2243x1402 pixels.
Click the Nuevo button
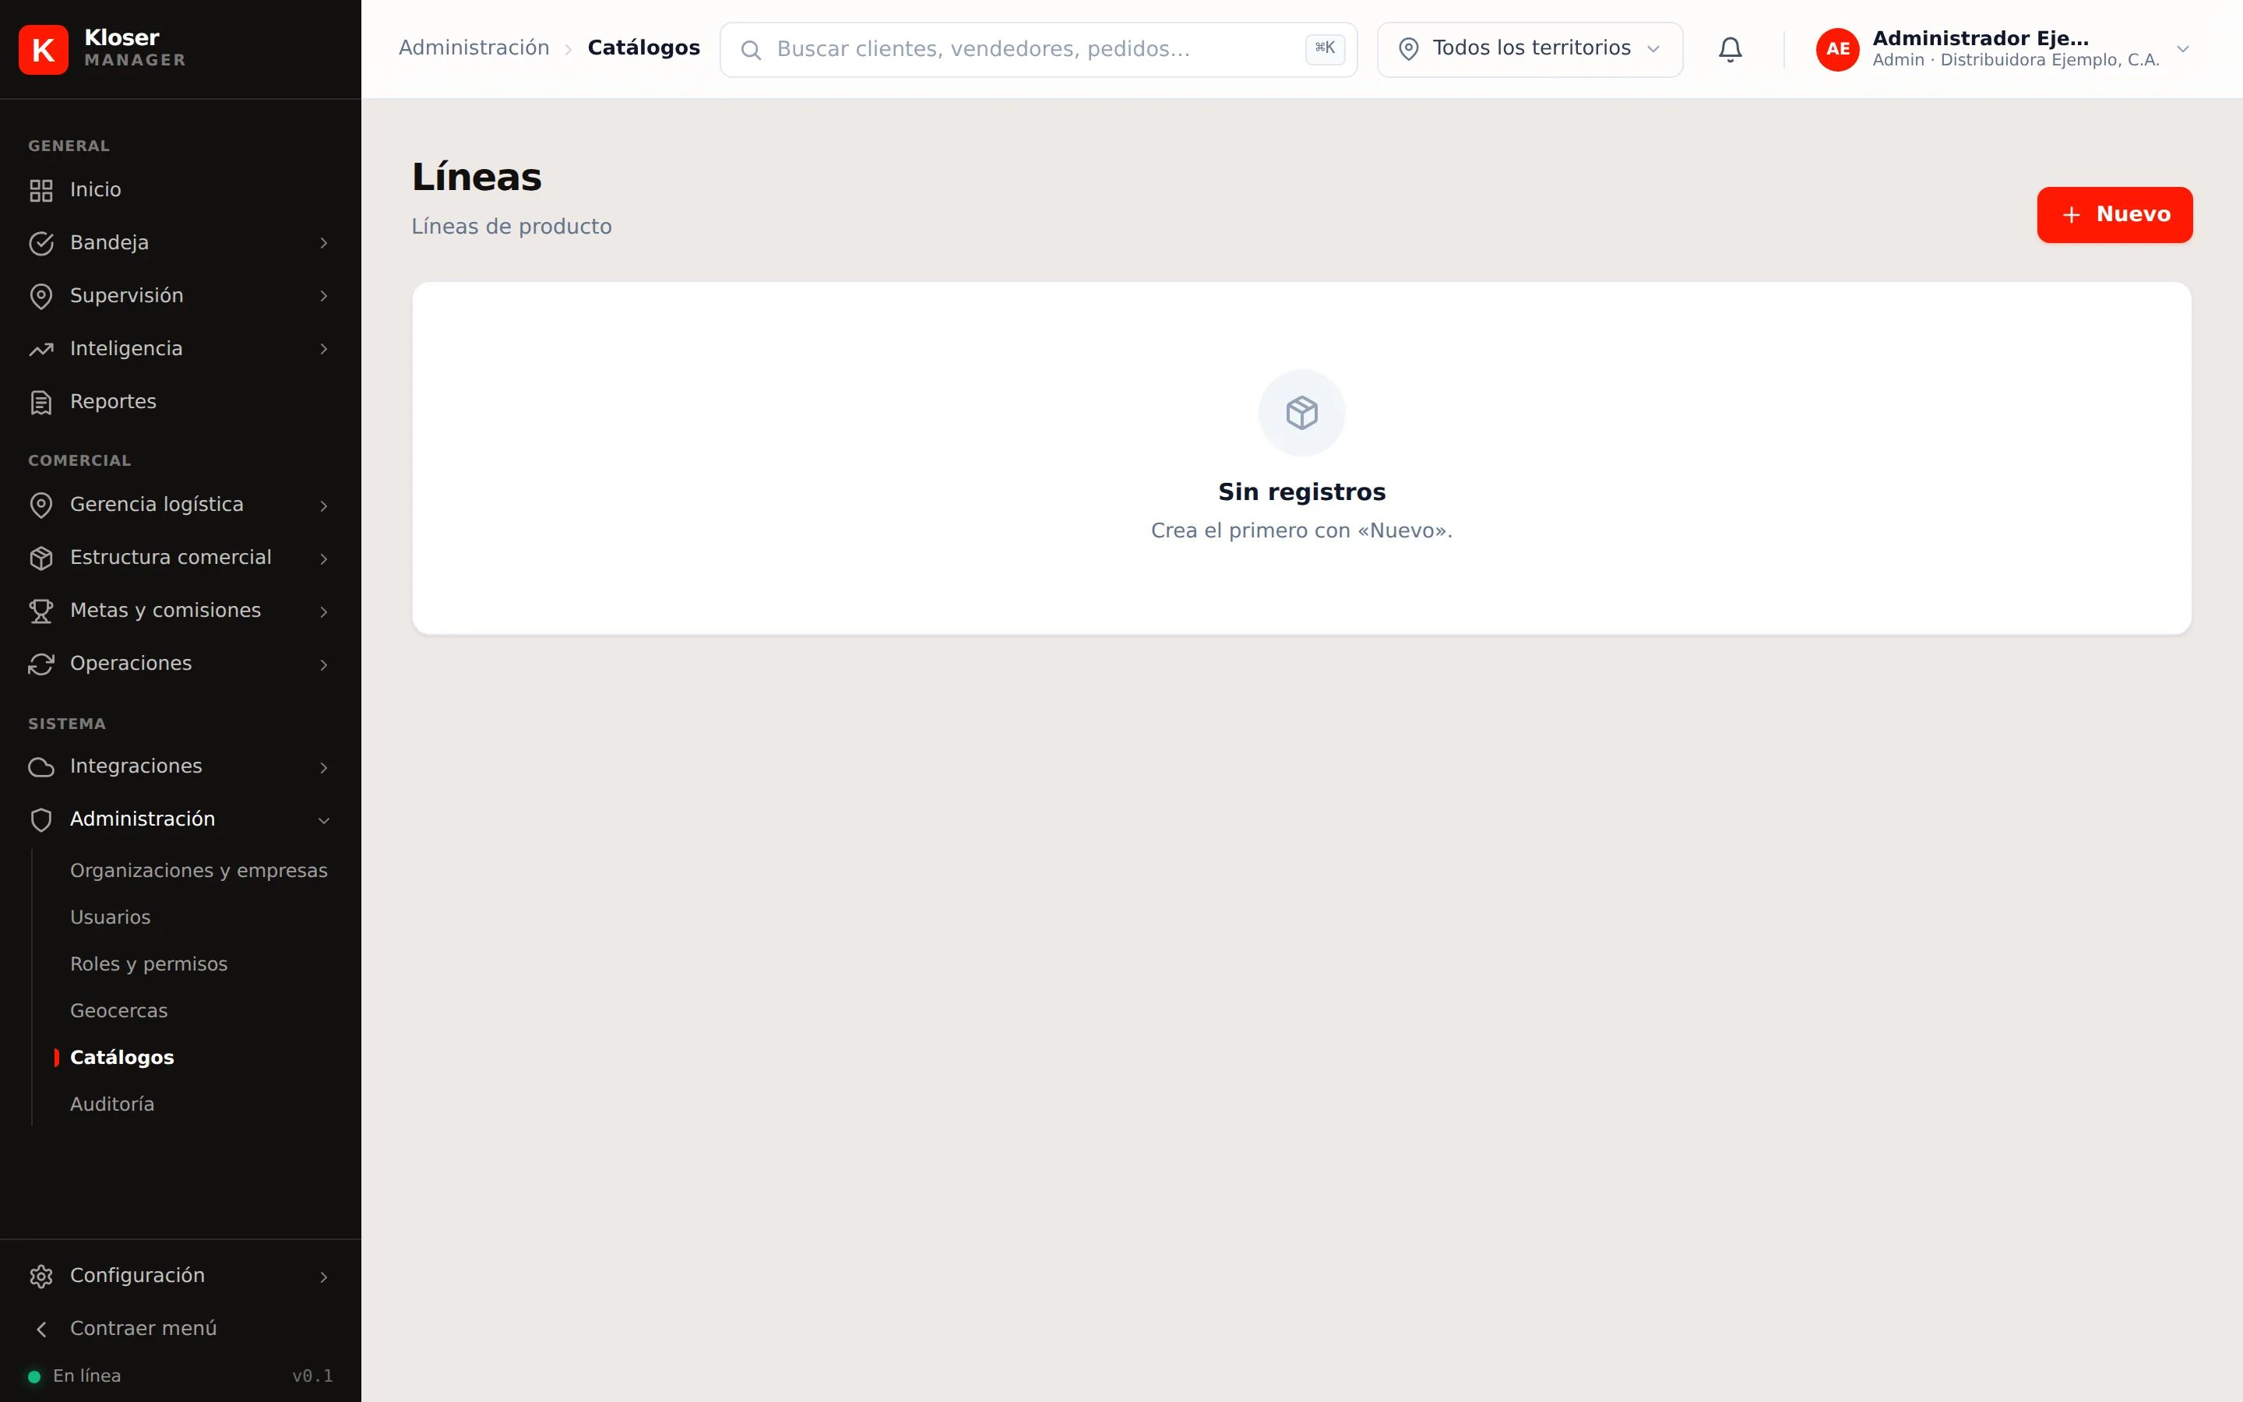(2114, 214)
